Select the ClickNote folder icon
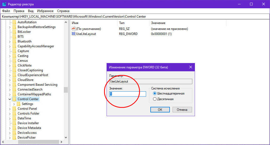270x145 pixels. [x=14, y=65]
